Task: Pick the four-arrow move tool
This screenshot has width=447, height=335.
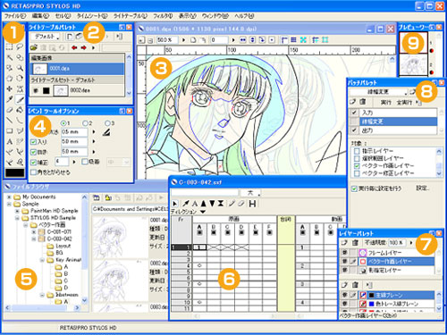Action: click(10, 88)
